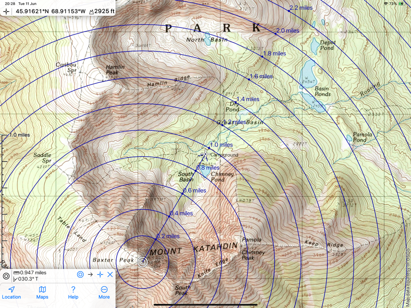Tap the 1.4 miles ring label
The image size is (411, 308).
[248, 99]
